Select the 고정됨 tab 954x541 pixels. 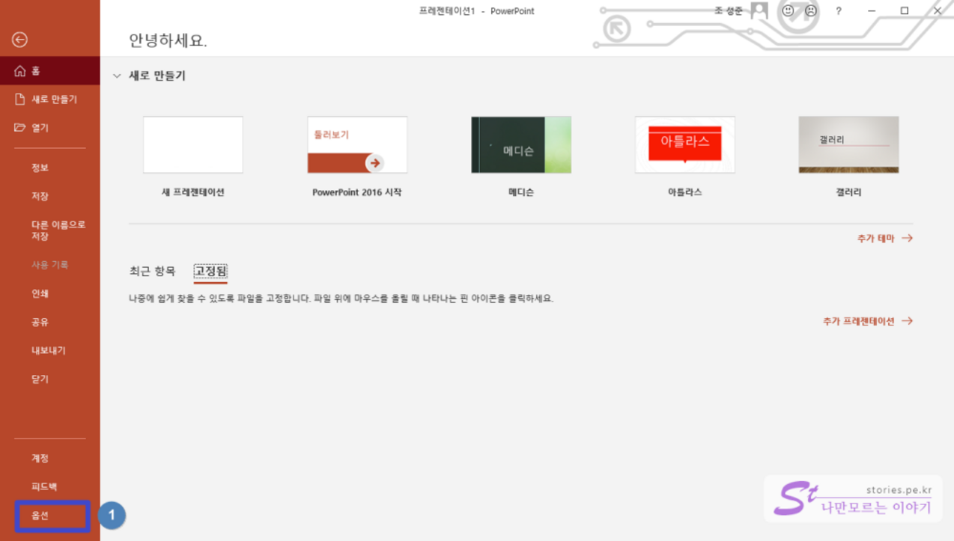click(x=210, y=271)
